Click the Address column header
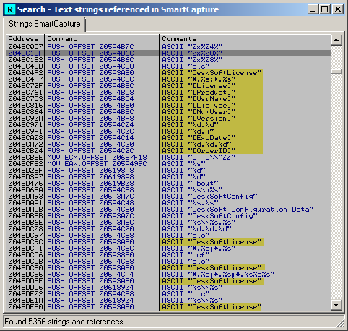 (x=25, y=39)
